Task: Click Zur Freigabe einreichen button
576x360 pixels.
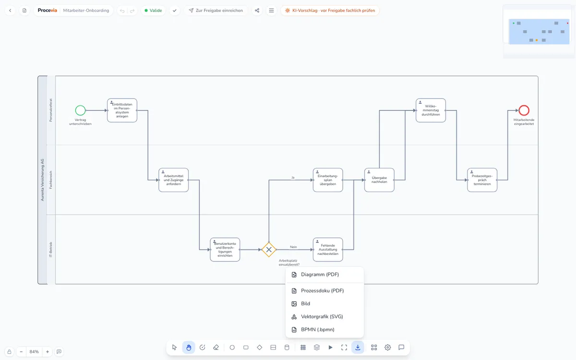Action: [216, 11]
